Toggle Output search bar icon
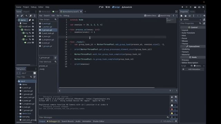The height and width of the screenshot is (124, 221). 176,101
